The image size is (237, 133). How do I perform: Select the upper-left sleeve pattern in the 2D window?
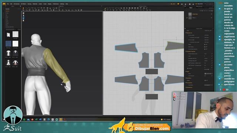126,48
